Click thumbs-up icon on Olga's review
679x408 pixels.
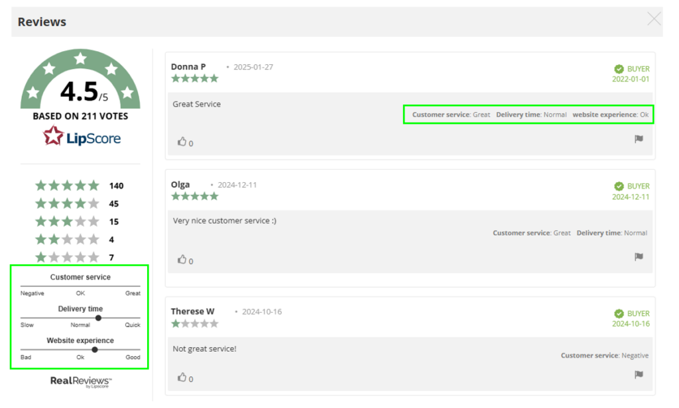coord(182,259)
